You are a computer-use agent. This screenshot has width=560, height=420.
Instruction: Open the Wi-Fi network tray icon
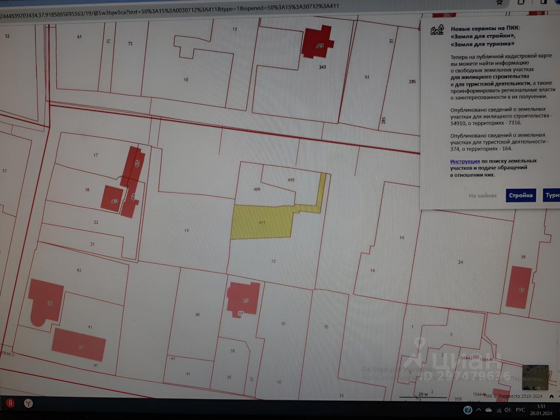tap(498, 410)
